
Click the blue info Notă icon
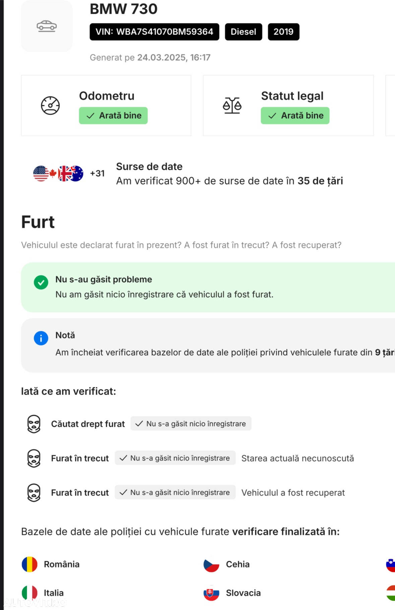(x=41, y=338)
